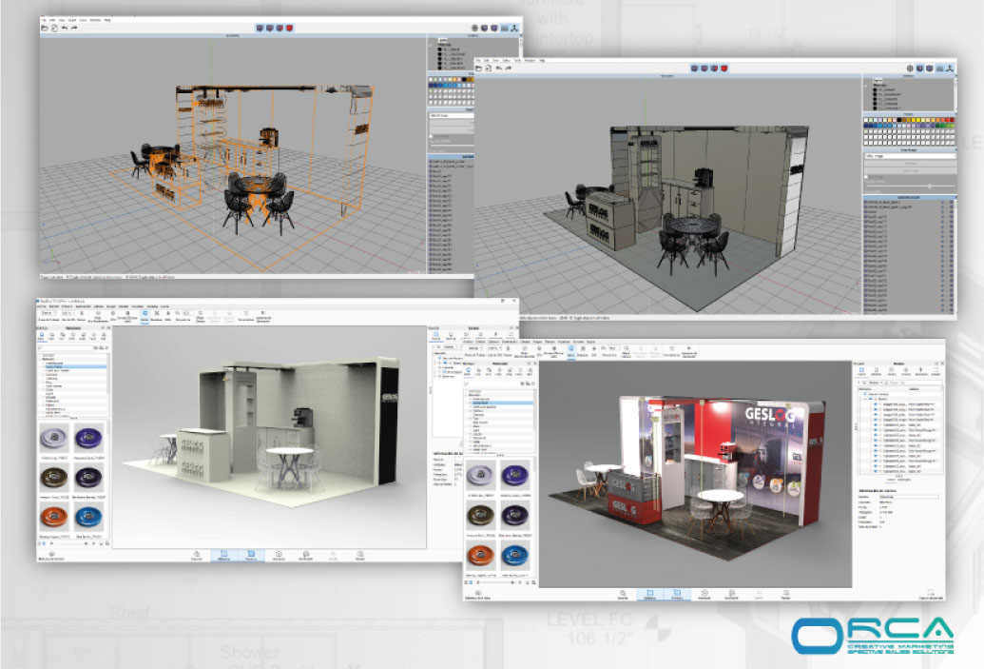Click the axis gizmo icon, top-right window toolbar

click(950, 68)
